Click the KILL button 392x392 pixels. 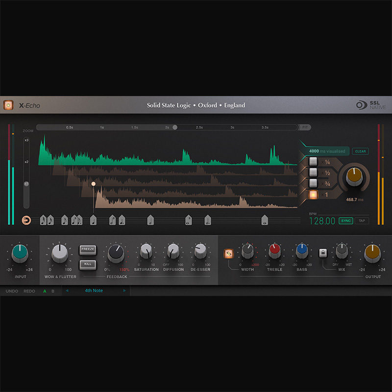(88, 265)
